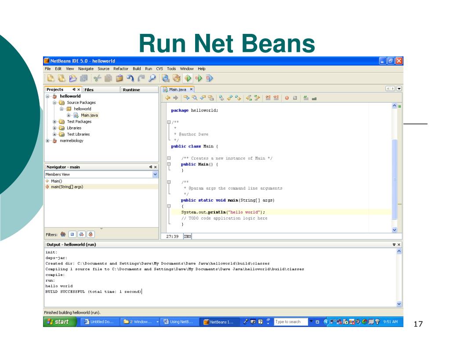Click the Paste clipboard icon
450x338 pixels.
click(120, 78)
